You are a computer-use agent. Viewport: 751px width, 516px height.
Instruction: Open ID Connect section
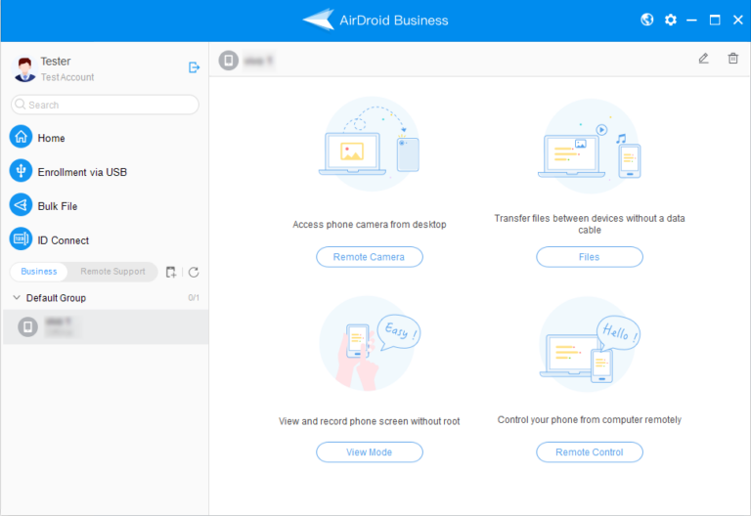point(64,240)
